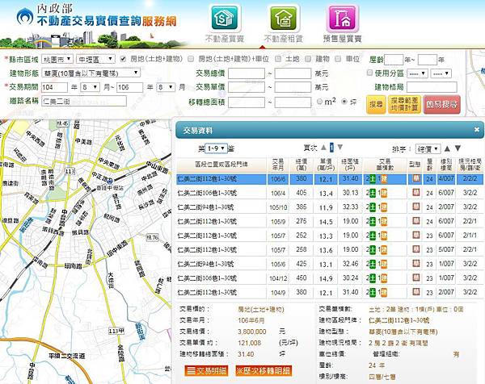Viewport: 485px width, 384px height.
Task: Go to previous page arrow next to 頁次
Action: 323,148
